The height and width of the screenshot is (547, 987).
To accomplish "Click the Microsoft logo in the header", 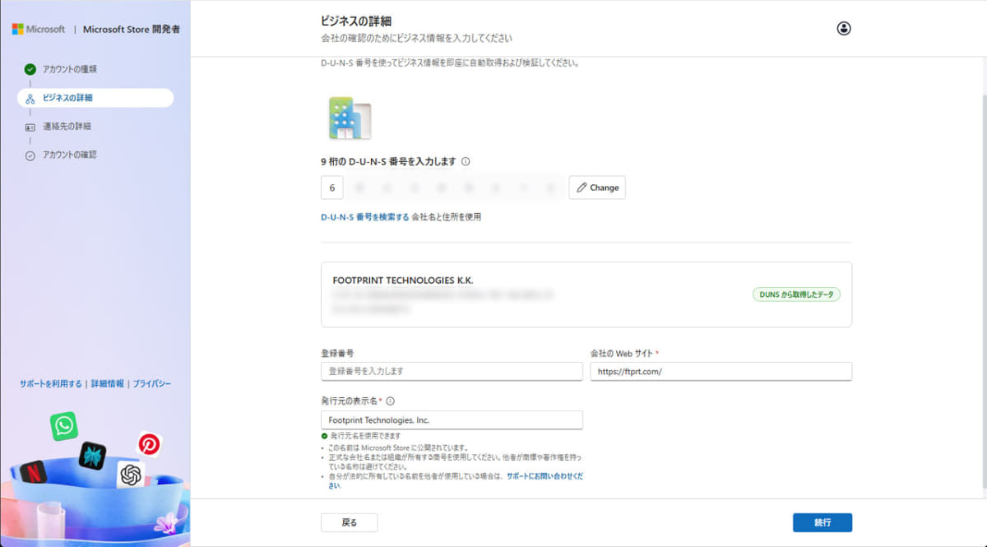I will point(39,29).
